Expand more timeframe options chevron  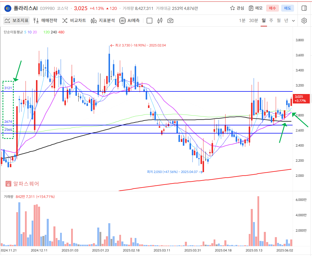pos(293,21)
